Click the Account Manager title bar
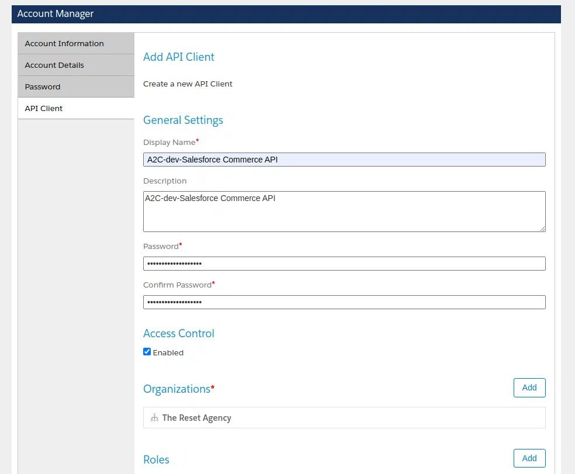The height and width of the screenshot is (474, 575). click(55, 13)
